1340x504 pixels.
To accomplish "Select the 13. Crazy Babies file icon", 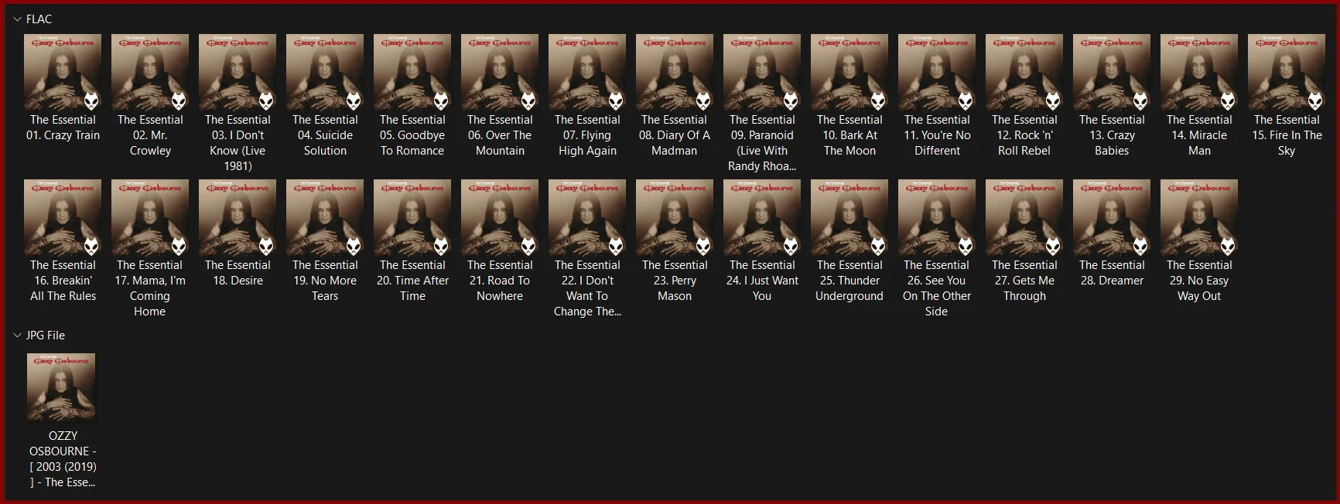I will pyautogui.click(x=1112, y=73).
